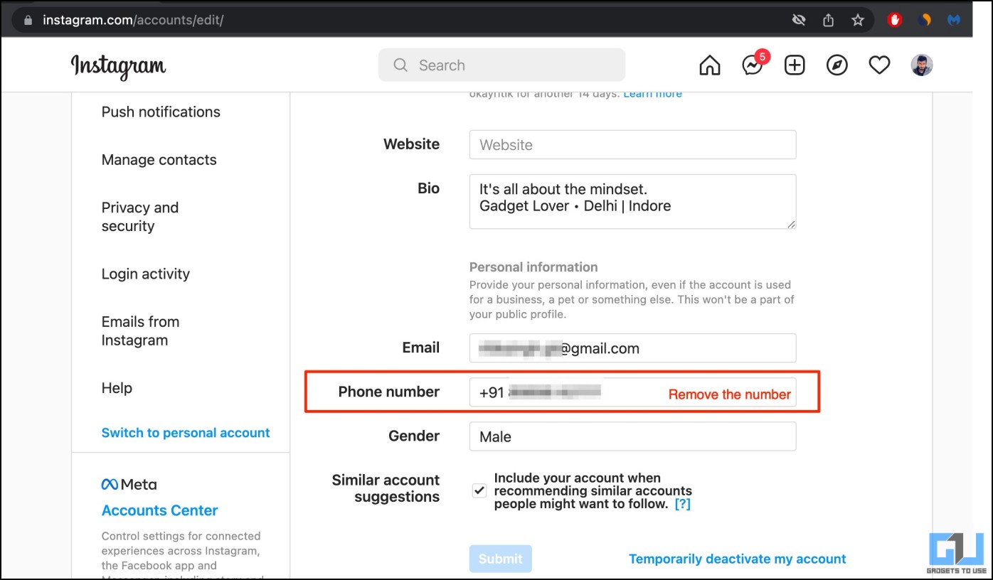Click the search magnifier icon

(400, 65)
